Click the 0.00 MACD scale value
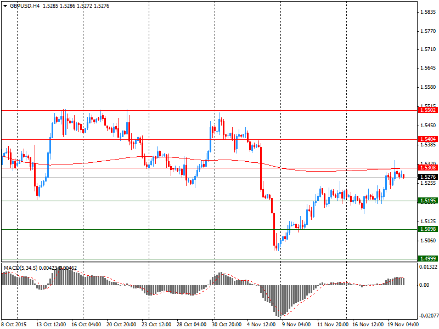The width and height of the screenshot is (439, 329). 424,285
